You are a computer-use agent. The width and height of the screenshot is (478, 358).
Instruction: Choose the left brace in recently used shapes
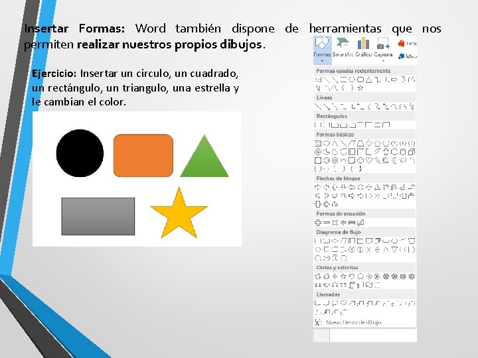coord(343,88)
